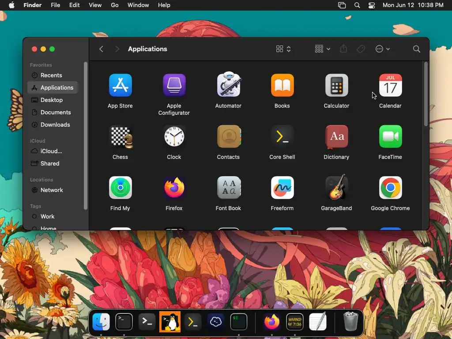452x339 pixels.
Task: Open the Tux penguin terminal Dock icon
Action: 170,322
